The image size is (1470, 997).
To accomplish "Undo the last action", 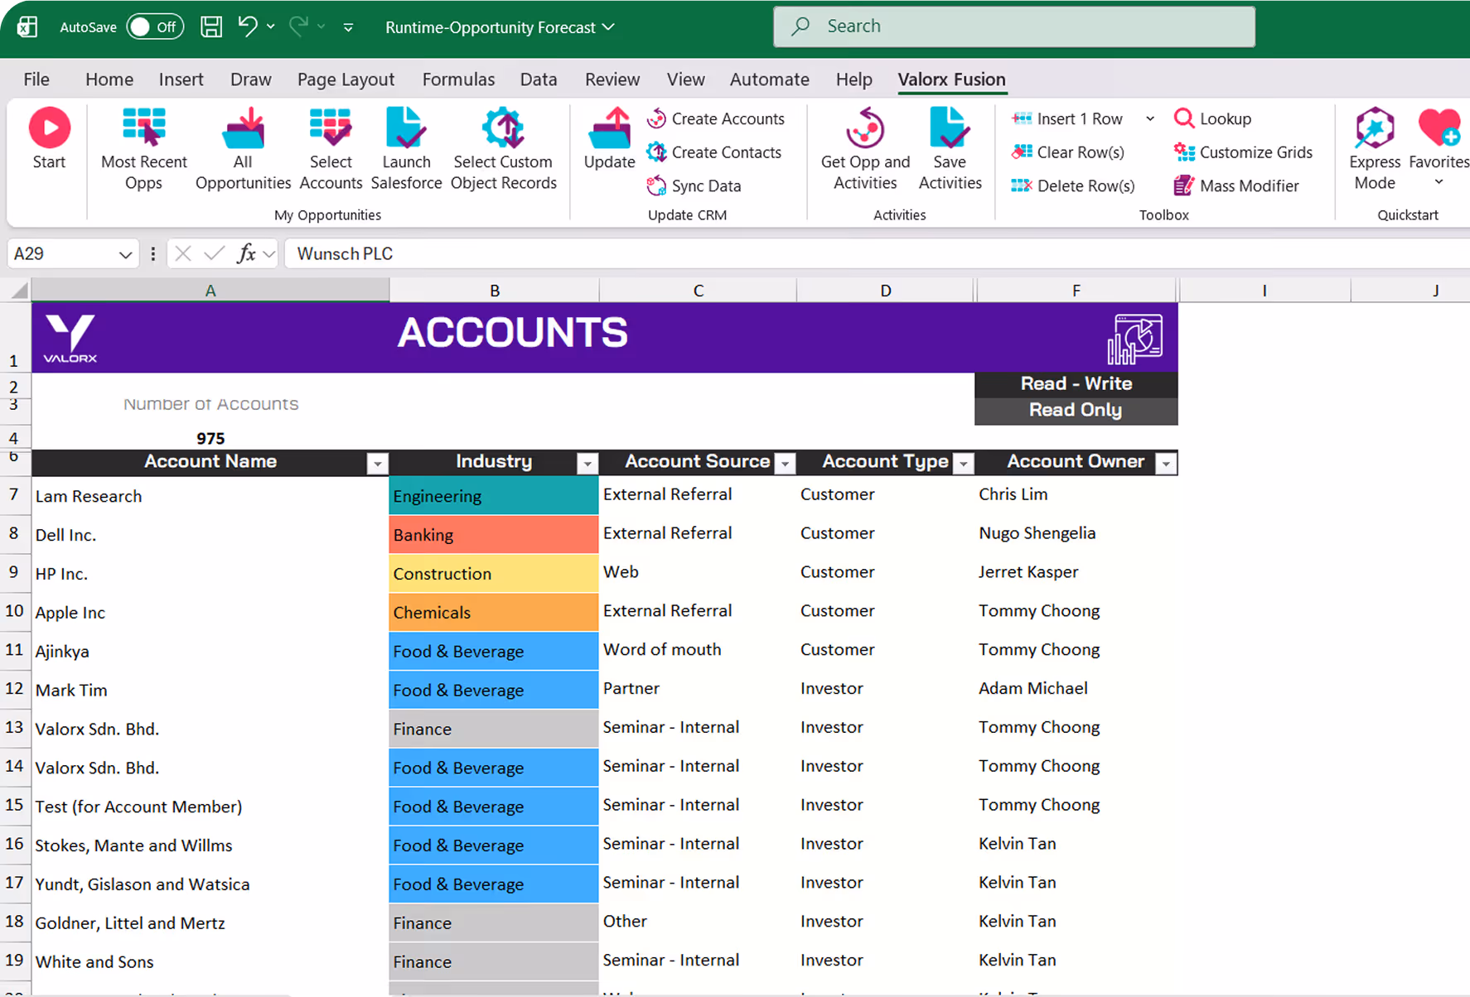I will (x=248, y=26).
